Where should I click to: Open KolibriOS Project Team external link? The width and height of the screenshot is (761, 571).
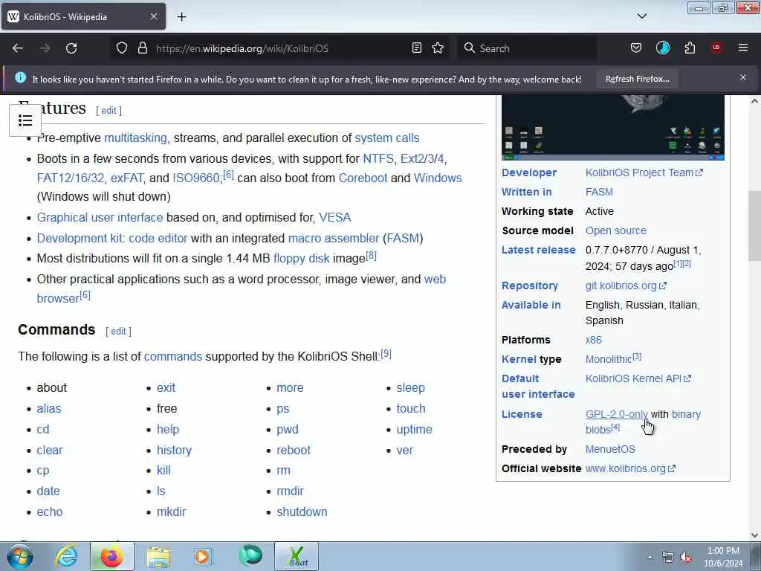pyautogui.click(x=644, y=172)
